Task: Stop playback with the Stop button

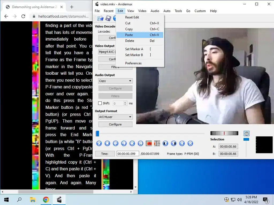Action: [x=107, y=143]
